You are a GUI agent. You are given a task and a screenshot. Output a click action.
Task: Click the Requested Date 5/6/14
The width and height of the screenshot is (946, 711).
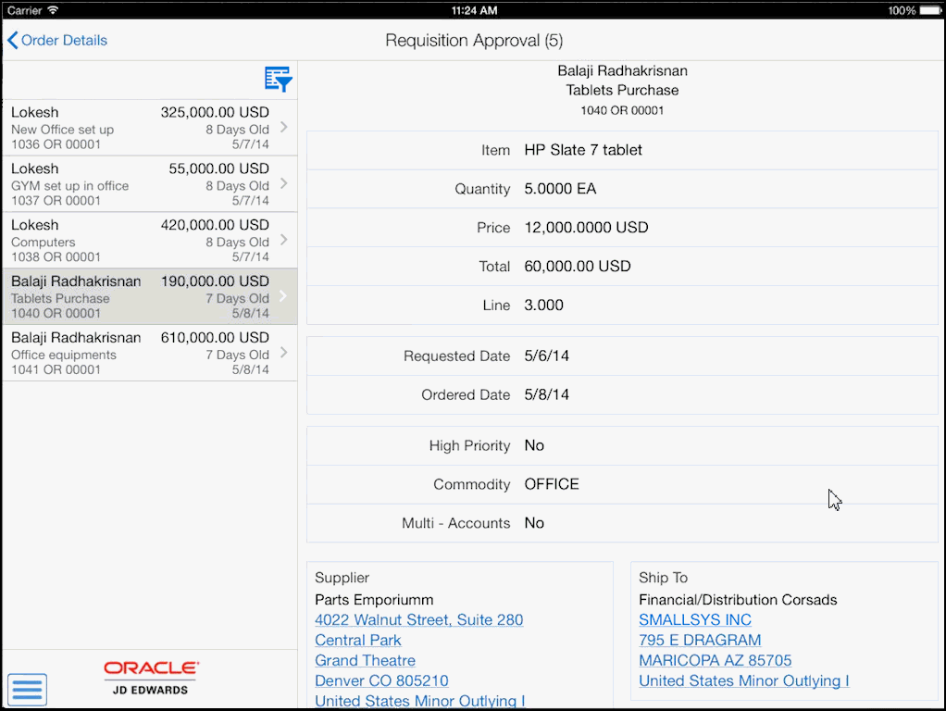coord(547,355)
